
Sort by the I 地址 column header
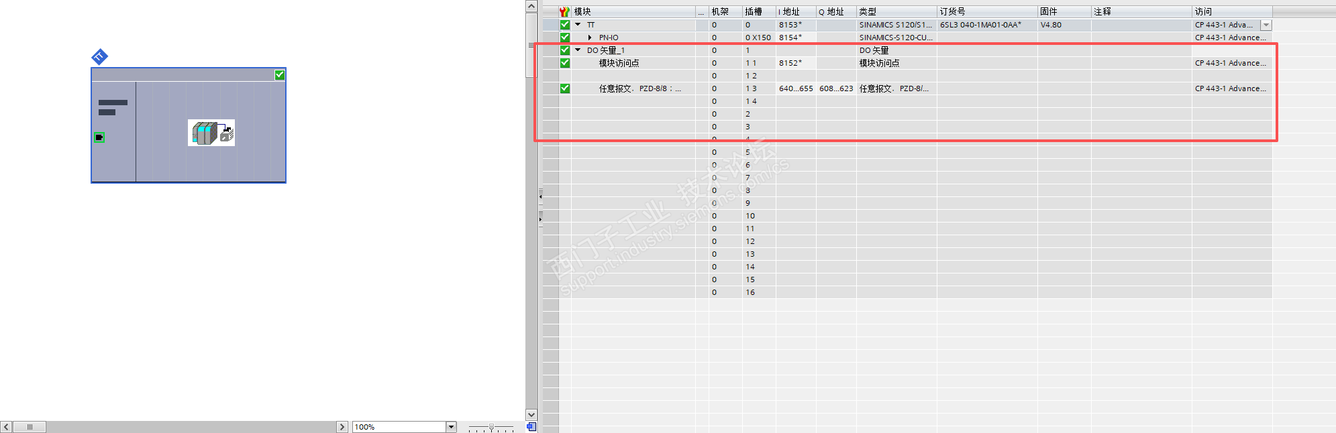(x=796, y=11)
